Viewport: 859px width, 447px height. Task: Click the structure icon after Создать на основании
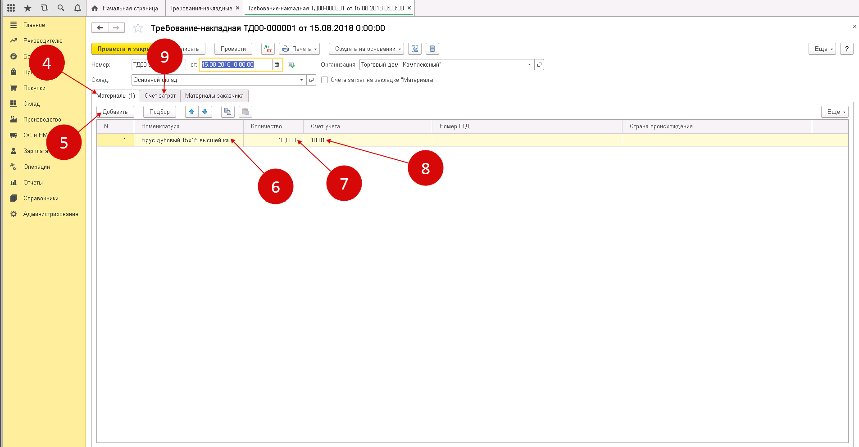(415, 49)
